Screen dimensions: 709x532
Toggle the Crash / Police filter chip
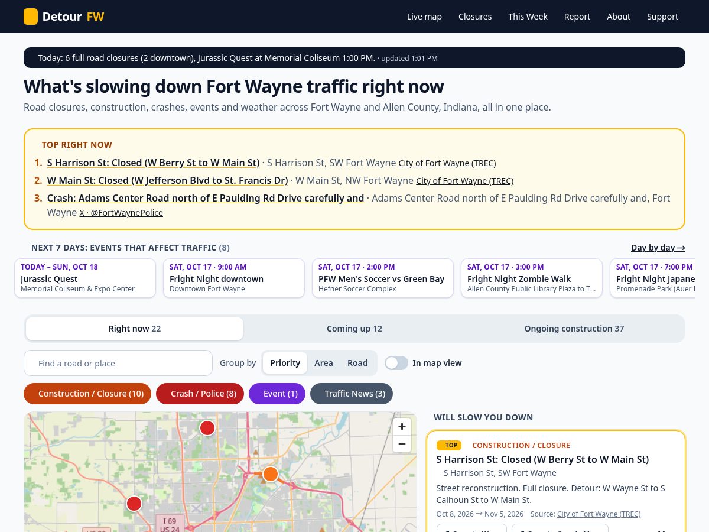[200, 394]
